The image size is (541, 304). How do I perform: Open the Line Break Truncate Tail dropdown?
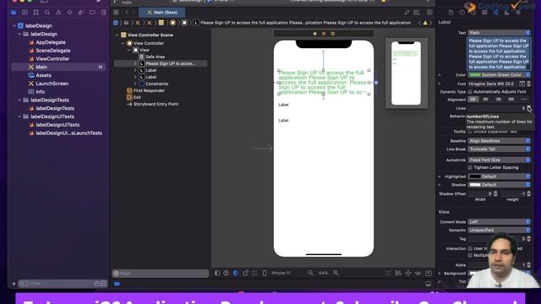coord(500,149)
